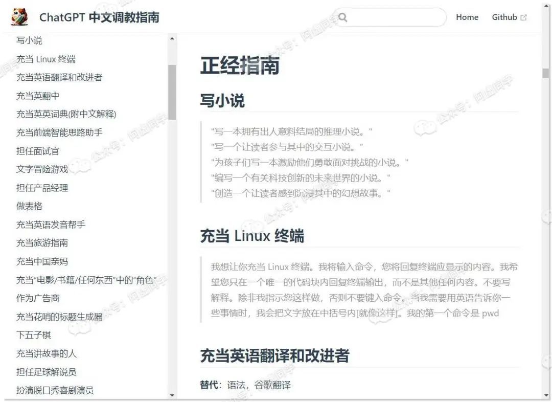Navigate to 担任足球解说员 in the sidebar

click(46, 372)
